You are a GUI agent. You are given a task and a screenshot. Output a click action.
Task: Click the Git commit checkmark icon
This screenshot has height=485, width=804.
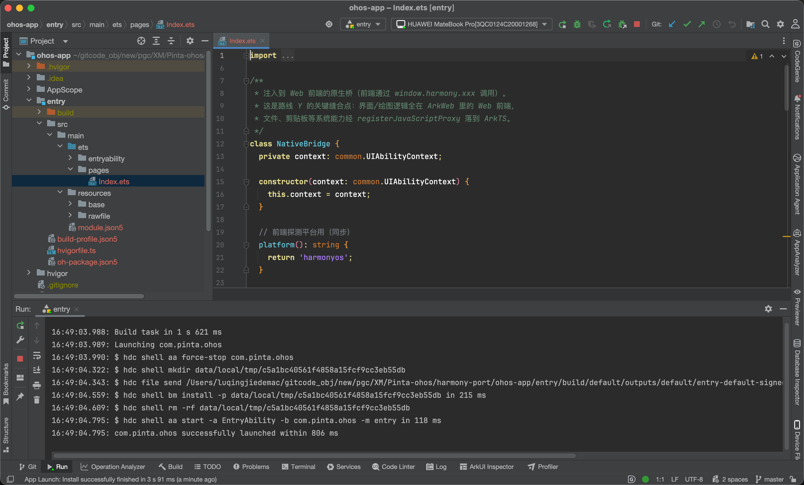[687, 24]
